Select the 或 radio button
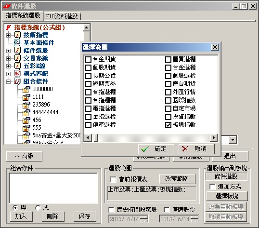 coord(38,207)
